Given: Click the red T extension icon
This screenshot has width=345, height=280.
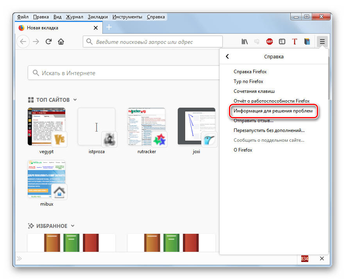Looking at the screenshot, I should point(294,42).
